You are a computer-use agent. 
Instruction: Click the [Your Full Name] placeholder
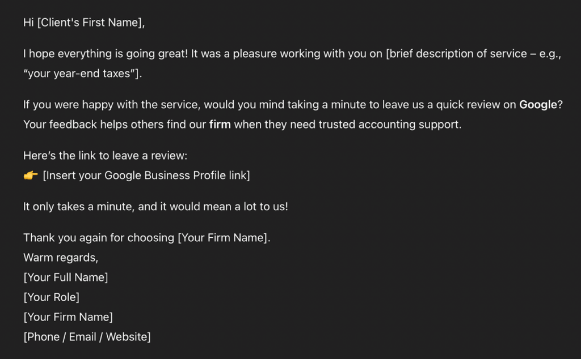click(66, 277)
